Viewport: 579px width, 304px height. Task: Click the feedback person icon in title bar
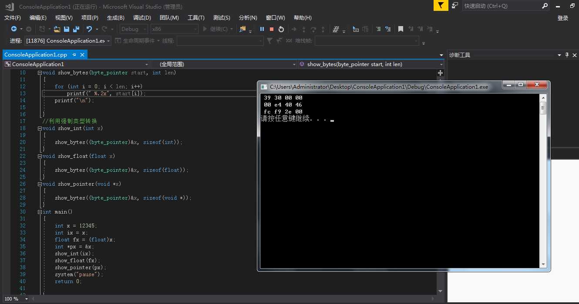coord(455,6)
